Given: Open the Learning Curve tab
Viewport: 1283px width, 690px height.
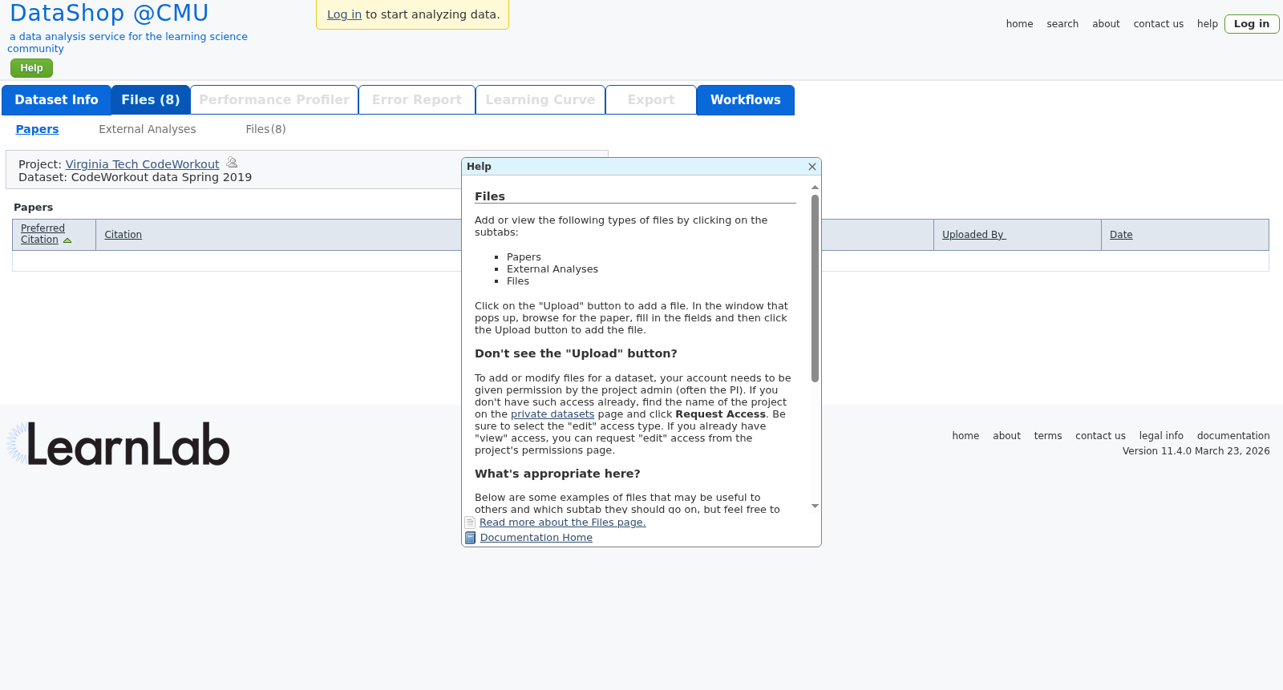Looking at the screenshot, I should (540, 100).
